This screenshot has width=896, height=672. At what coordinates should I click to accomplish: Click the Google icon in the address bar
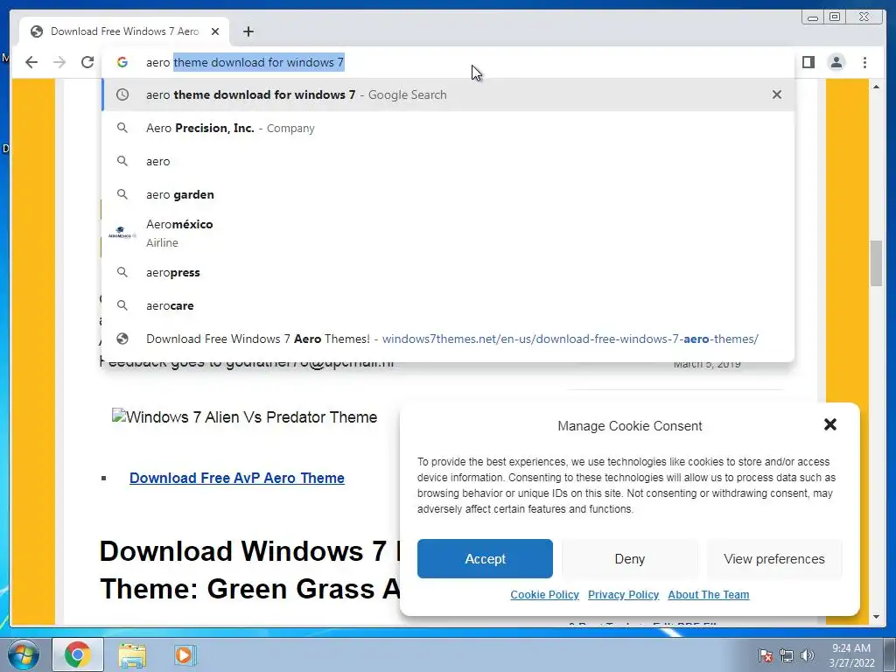pyautogui.click(x=122, y=62)
